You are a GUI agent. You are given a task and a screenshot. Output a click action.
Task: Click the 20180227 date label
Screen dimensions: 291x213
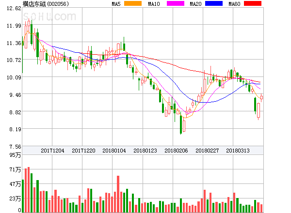pyautogui.click(x=207, y=151)
